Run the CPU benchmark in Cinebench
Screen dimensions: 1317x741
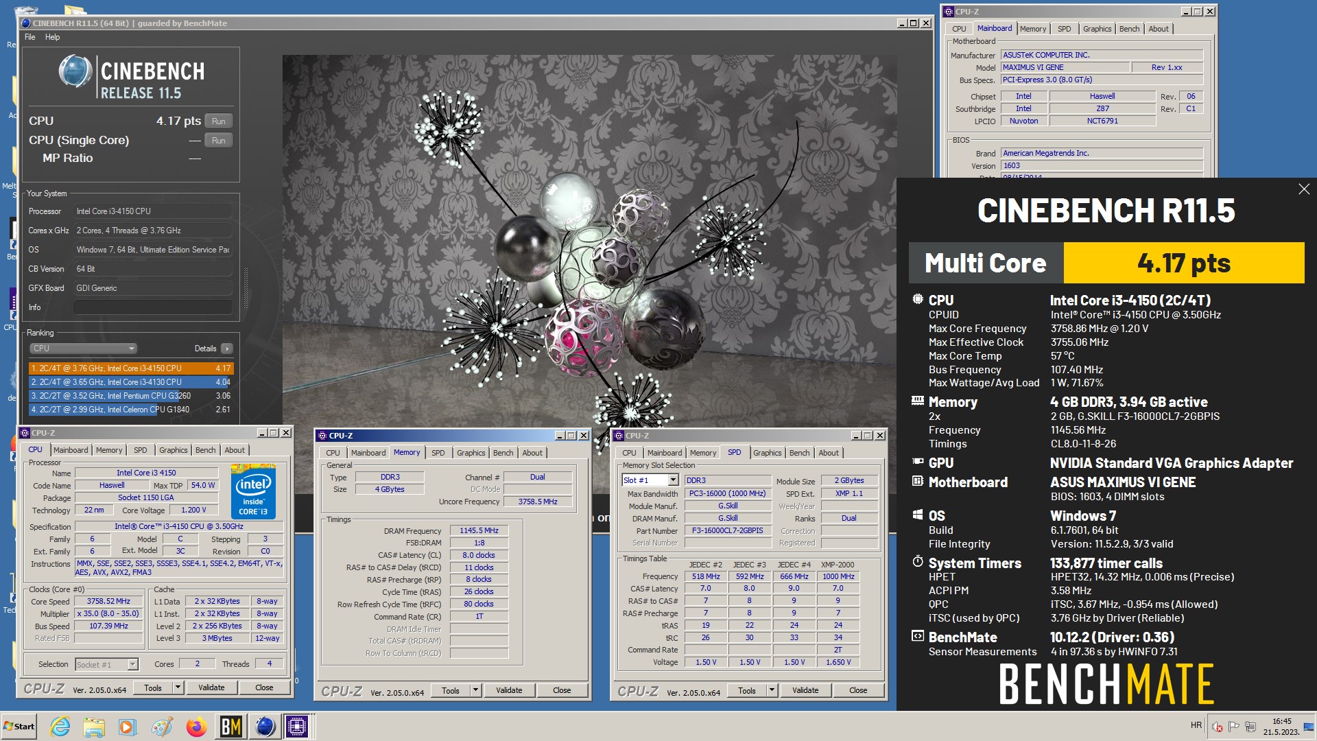218,121
